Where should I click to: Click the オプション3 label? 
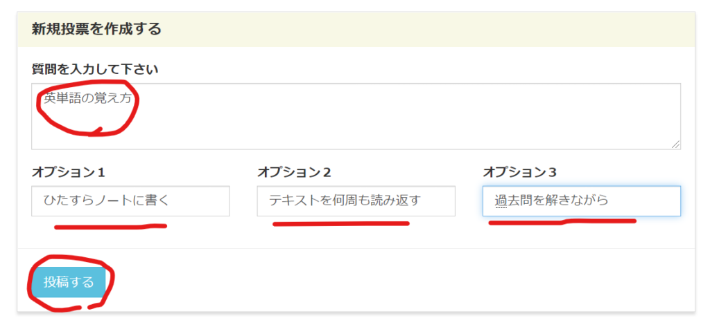[x=519, y=172]
